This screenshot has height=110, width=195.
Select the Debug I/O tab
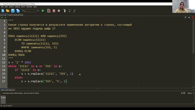[12, 90]
